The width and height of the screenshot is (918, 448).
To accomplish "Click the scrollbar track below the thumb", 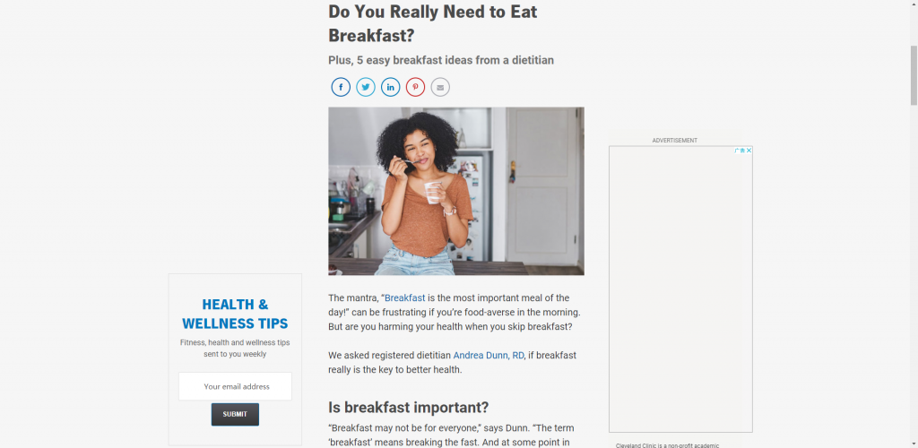I will tap(914, 275).
